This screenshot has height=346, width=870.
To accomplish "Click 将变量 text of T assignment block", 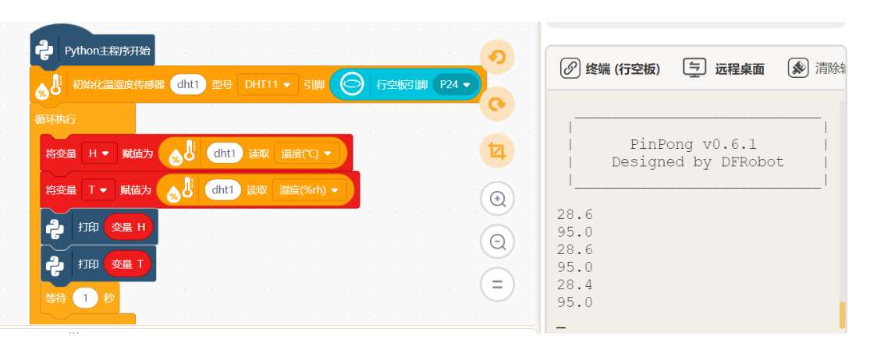I will (61, 190).
